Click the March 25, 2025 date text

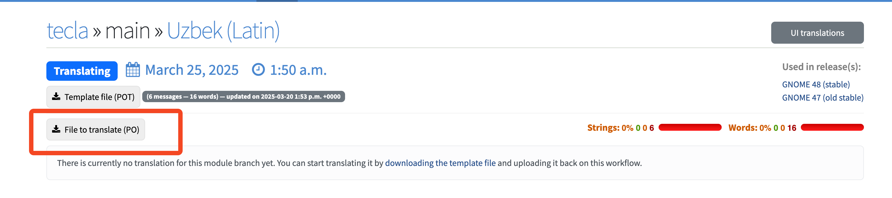tap(191, 70)
